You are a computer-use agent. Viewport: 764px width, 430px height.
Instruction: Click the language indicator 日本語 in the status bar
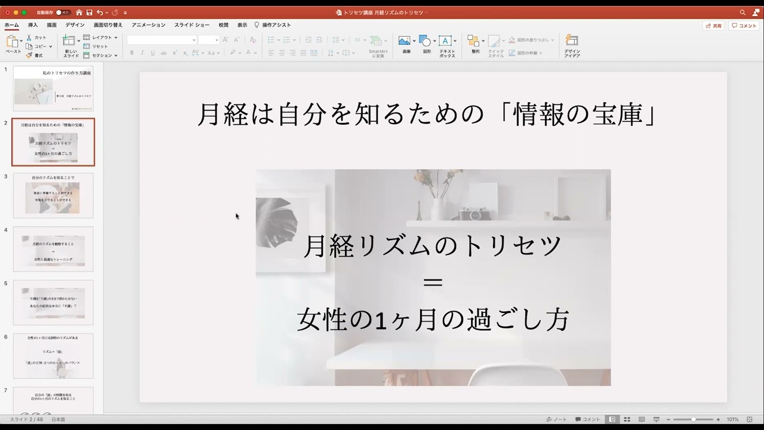coord(58,419)
